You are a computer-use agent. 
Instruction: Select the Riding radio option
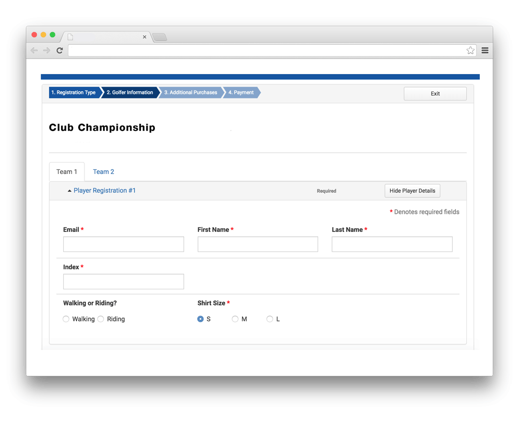(x=101, y=319)
